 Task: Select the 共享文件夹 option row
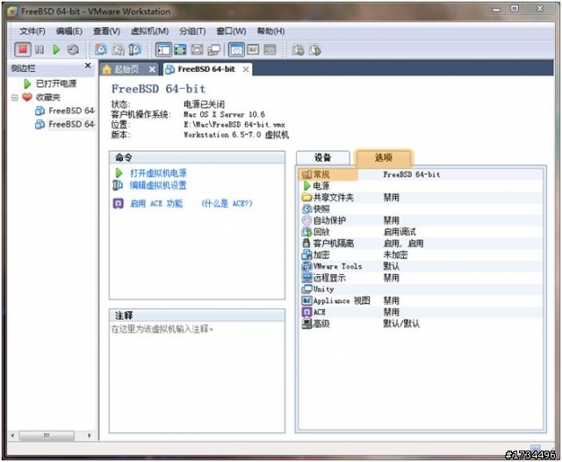[420, 198]
